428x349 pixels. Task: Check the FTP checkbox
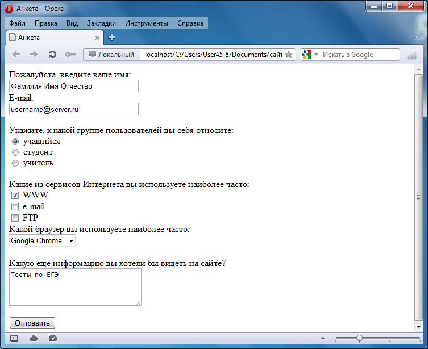(x=15, y=218)
